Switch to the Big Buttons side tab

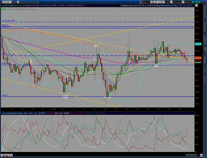pyautogui.click(x=205, y=40)
